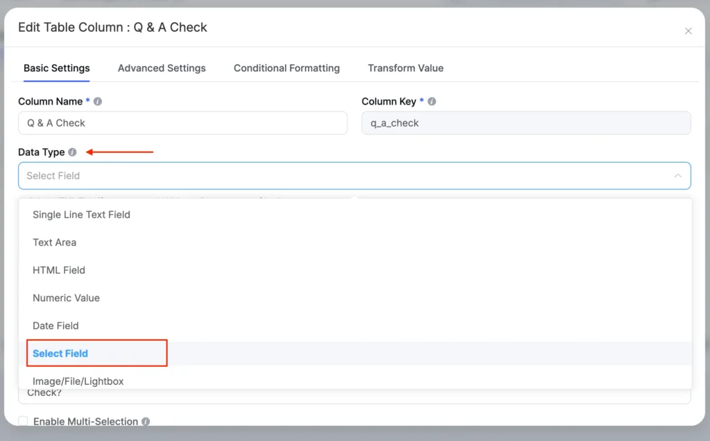Choose Image/File/Lightbox data type
This screenshot has height=441, width=710.
pyautogui.click(x=355, y=381)
